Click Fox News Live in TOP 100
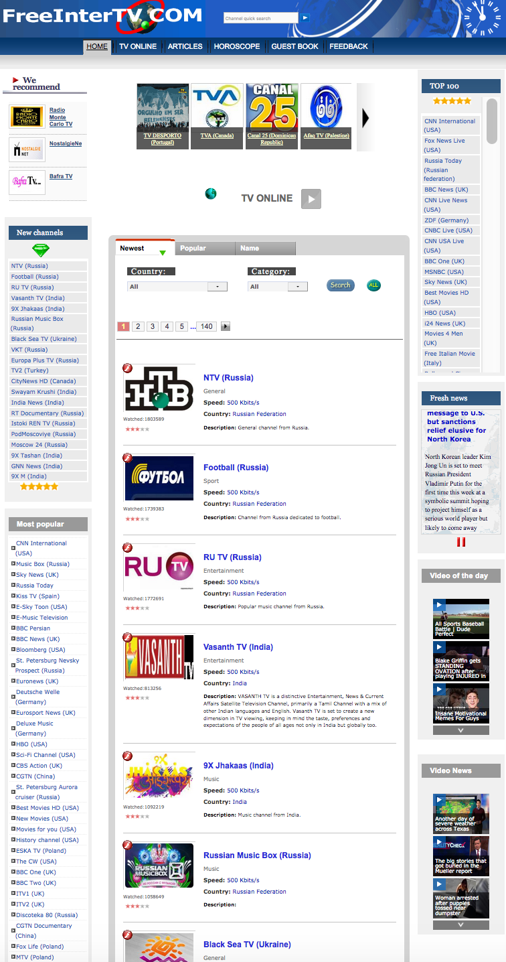 (x=444, y=145)
